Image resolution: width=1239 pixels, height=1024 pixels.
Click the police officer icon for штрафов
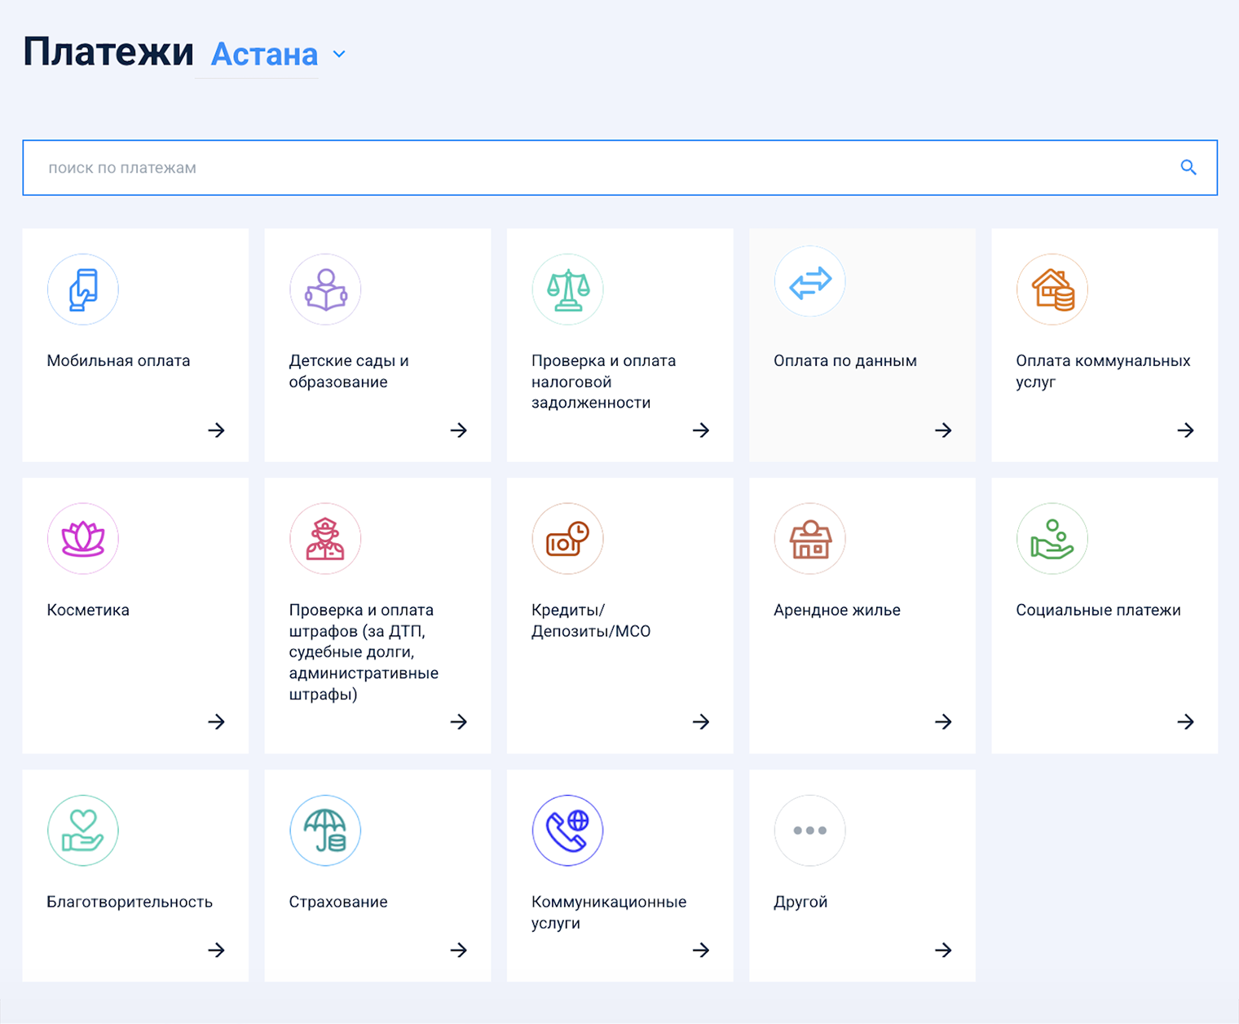click(x=325, y=538)
